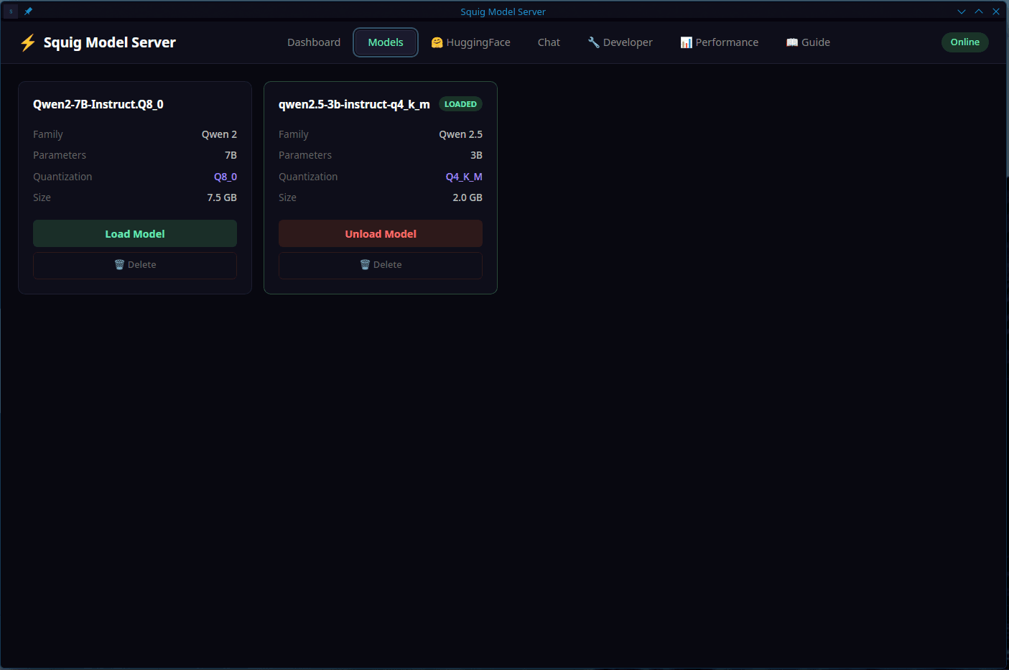Click the pin icon in the title bar

pos(28,11)
